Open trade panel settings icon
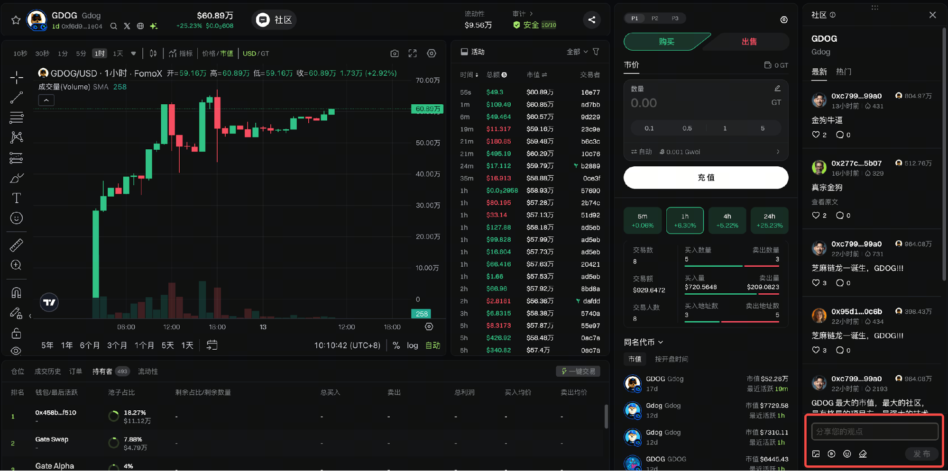The width and height of the screenshot is (948, 471). [784, 20]
